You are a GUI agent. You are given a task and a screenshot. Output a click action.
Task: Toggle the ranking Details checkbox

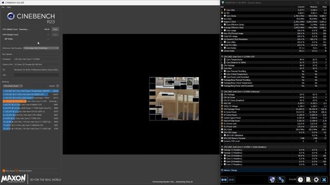57,86
